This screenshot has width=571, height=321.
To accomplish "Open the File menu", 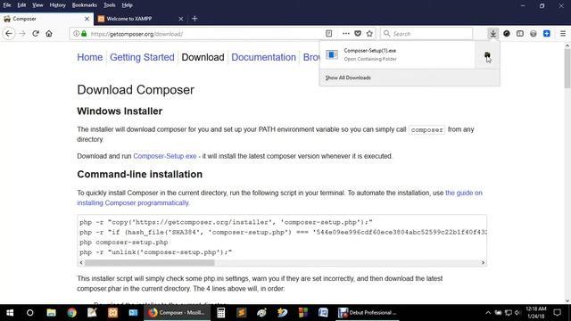I will [7, 5].
